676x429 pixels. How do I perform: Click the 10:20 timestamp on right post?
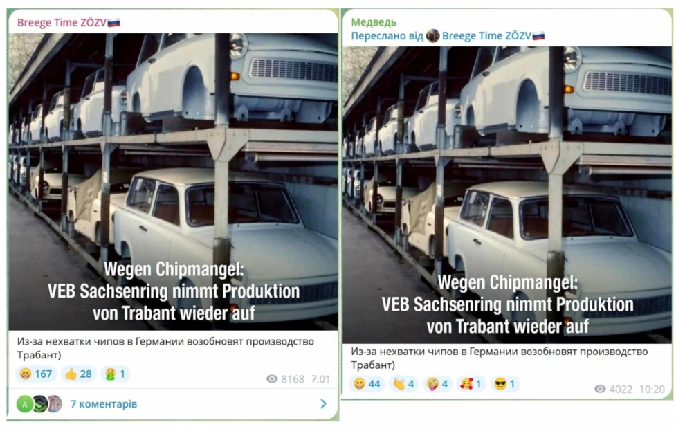[x=651, y=390]
